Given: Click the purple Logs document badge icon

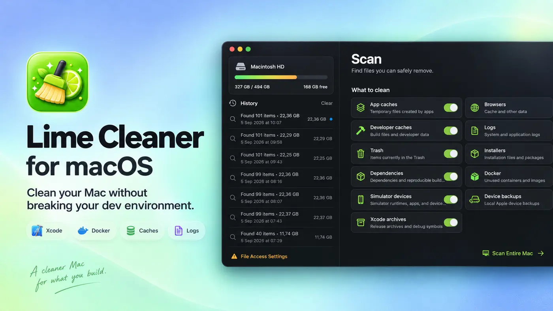Looking at the screenshot, I should pyautogui.click(x=179, y=230).
